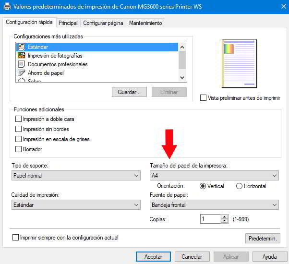Switch to the Principal tab
Screen dimensions: 289x264
pos(68,23)
